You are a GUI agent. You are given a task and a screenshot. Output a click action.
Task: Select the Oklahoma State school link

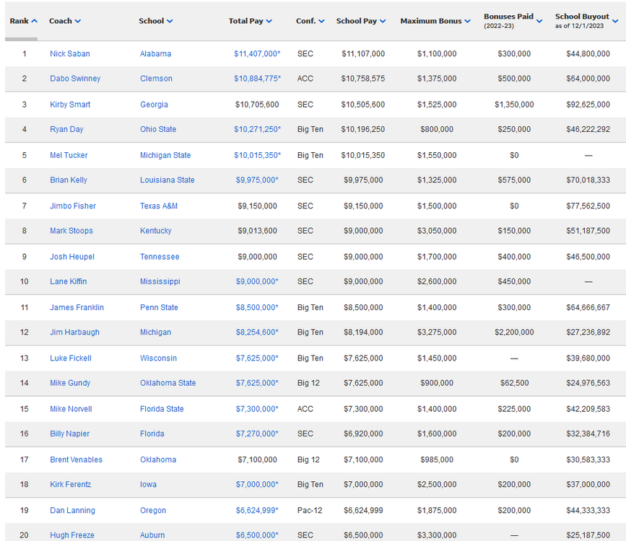coord(168,383)
